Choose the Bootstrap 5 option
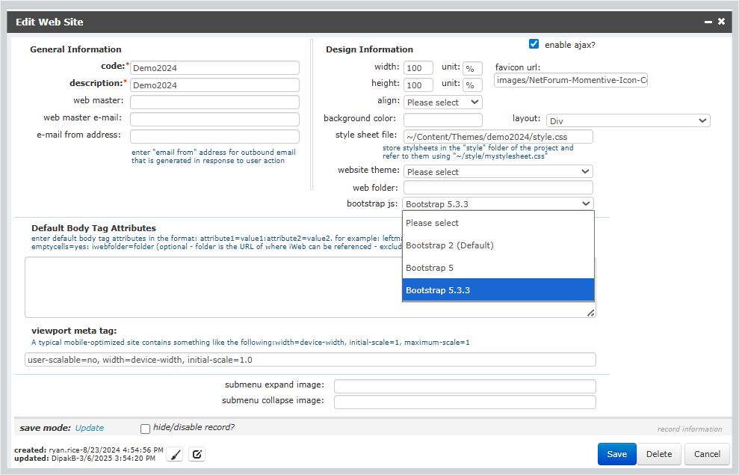 coord(498,268)
